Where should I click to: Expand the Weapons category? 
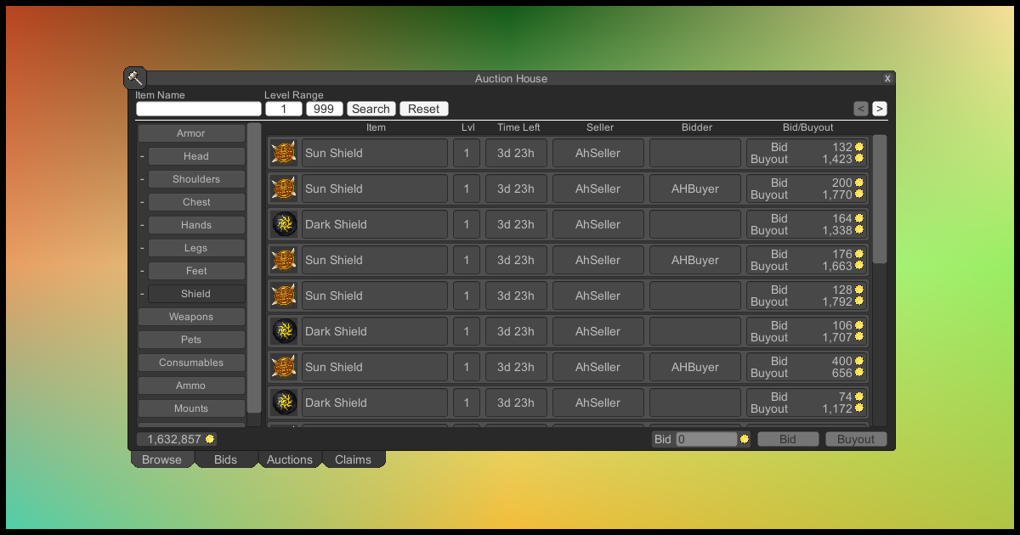[191, 316]
